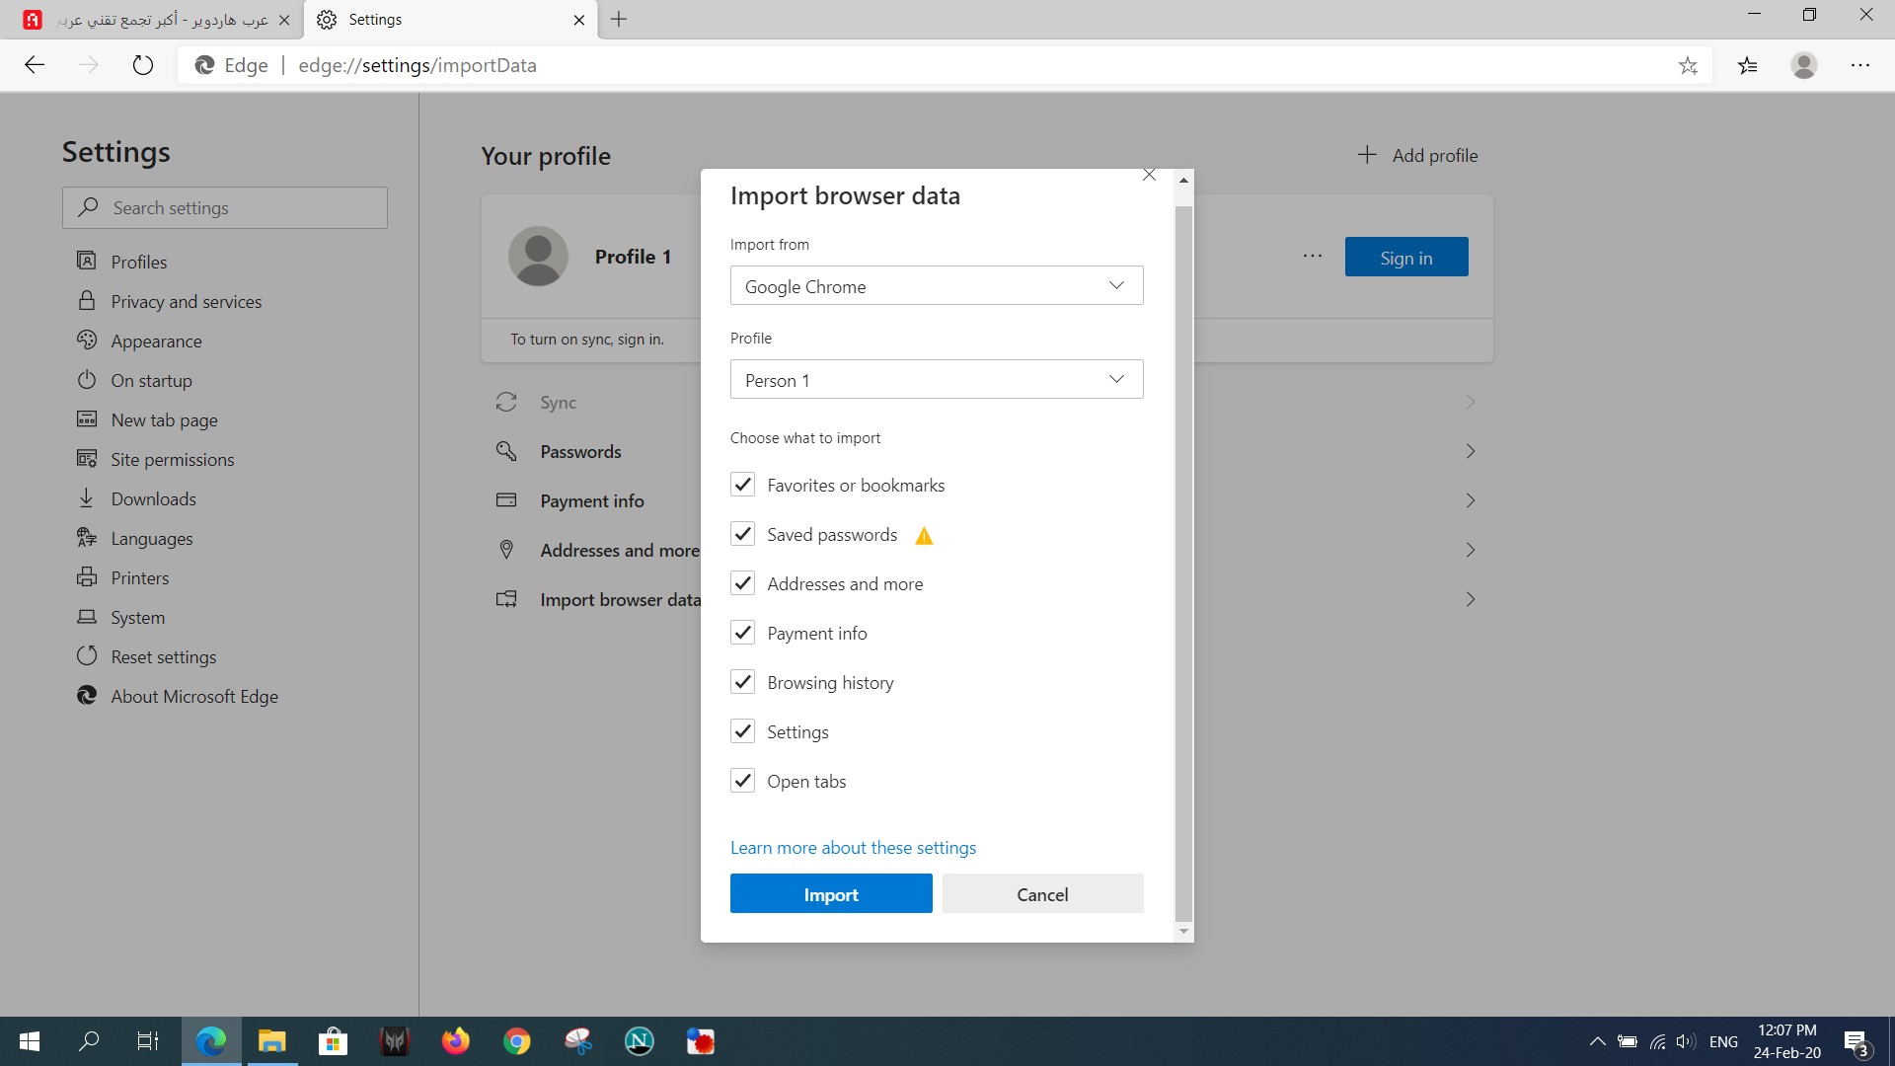Click Cancel in import dialog
This screenshot has height=1066, width=1895.
[1042, 893]
